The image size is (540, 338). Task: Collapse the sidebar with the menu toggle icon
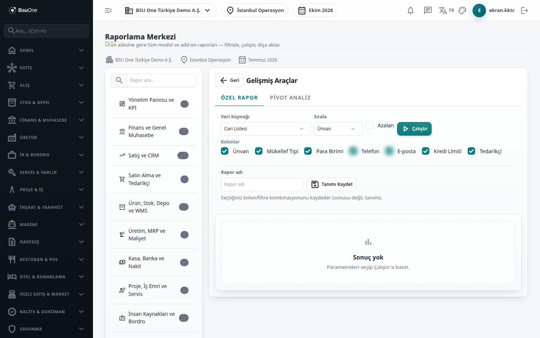coord(108,11)
